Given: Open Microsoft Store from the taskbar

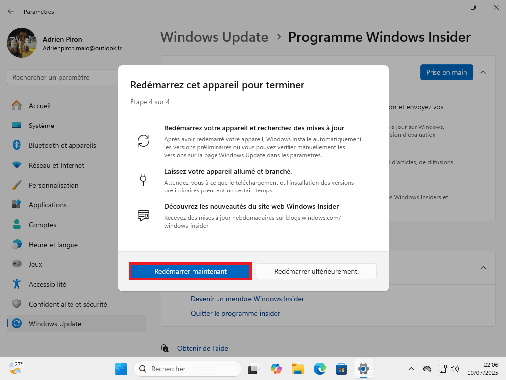Looking at the screenshot, I should (x=342, y=369).
